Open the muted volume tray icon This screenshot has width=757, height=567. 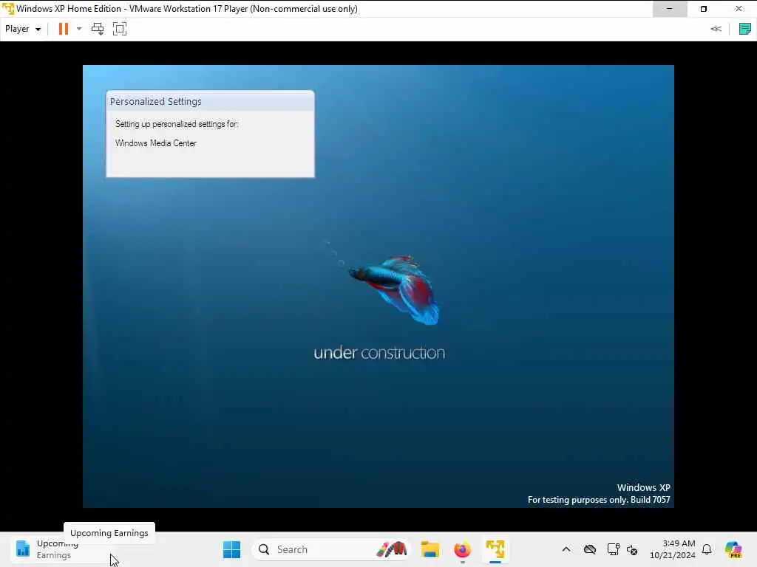point(632,549)
